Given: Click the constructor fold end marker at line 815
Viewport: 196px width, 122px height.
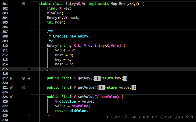Looking at the screenshot, I should pyautogui.click(x=29, y=69).
